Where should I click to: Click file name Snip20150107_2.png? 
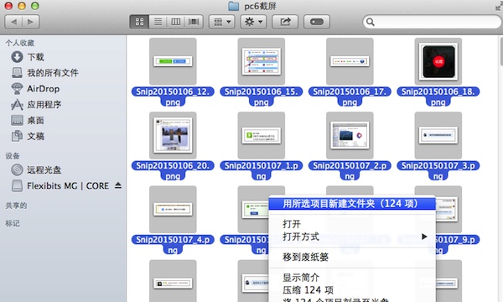350,170
